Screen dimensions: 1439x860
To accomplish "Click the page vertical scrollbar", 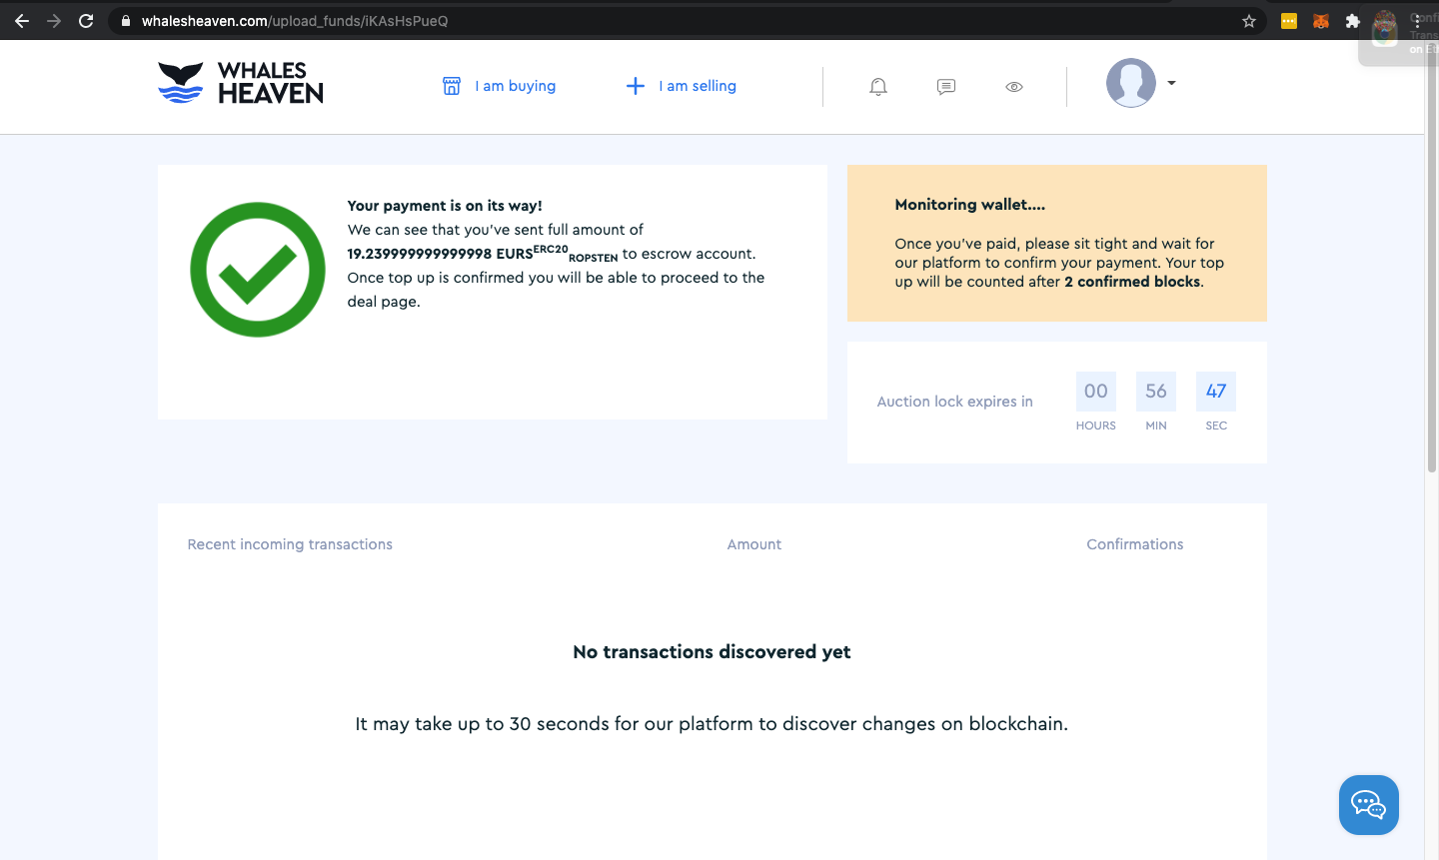I will [1431, 257].
